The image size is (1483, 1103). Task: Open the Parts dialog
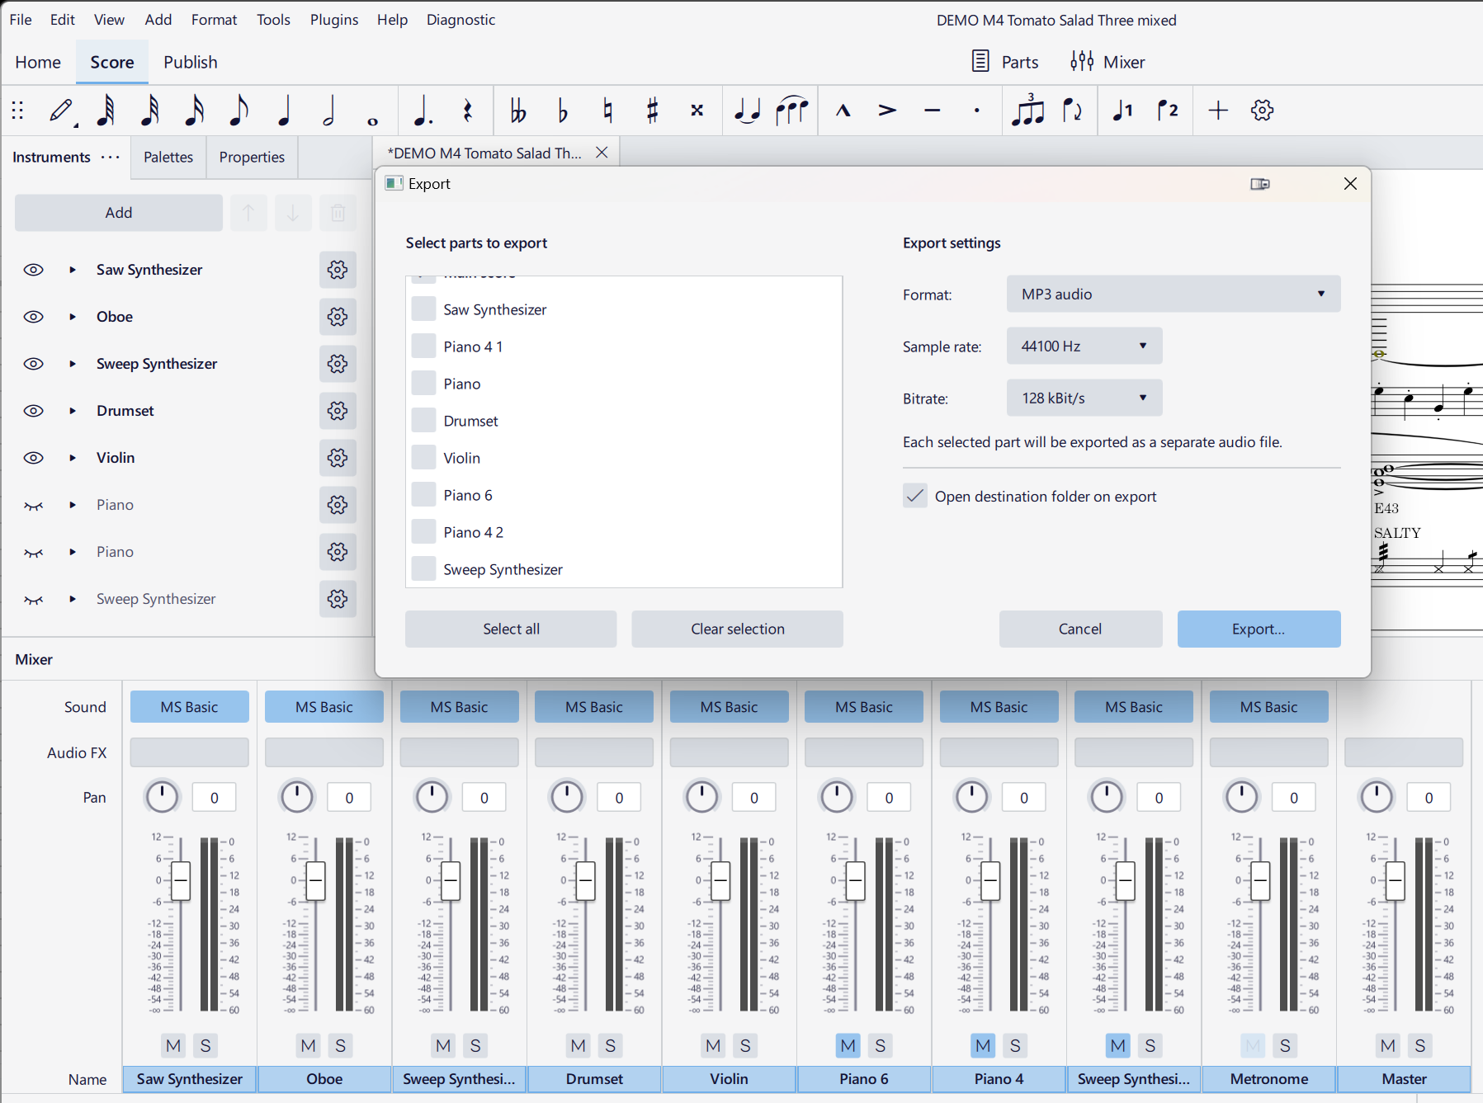coord(1005,62)
